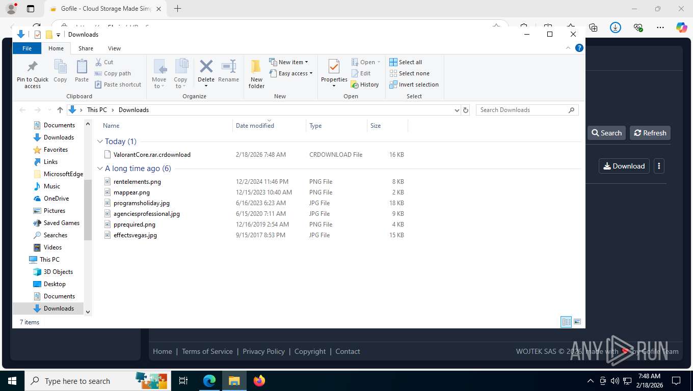Open the Easy access dropdown
Screen dimensions: 693x391
tap(290, 73)
